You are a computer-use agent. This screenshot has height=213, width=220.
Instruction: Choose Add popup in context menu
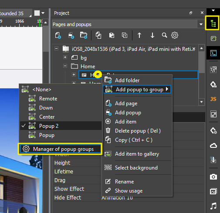[137, 113]
